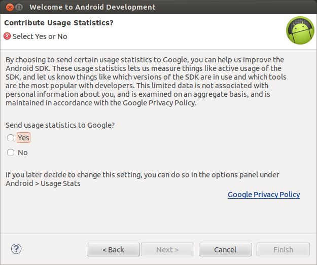Click the gray window button next to close

[x=19, y=7]
